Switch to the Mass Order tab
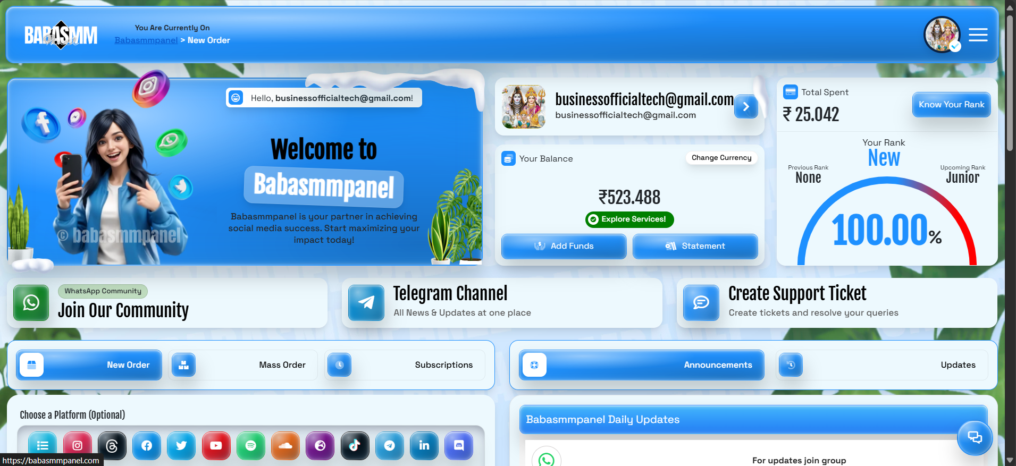 coord(243,365)
